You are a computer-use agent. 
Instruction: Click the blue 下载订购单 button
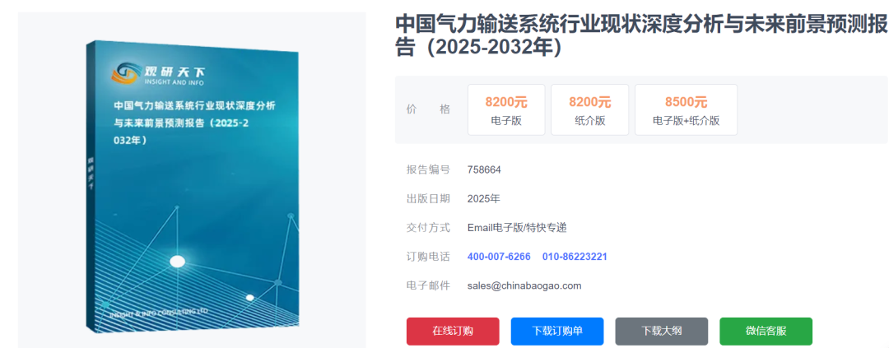[x=557, y=331]
